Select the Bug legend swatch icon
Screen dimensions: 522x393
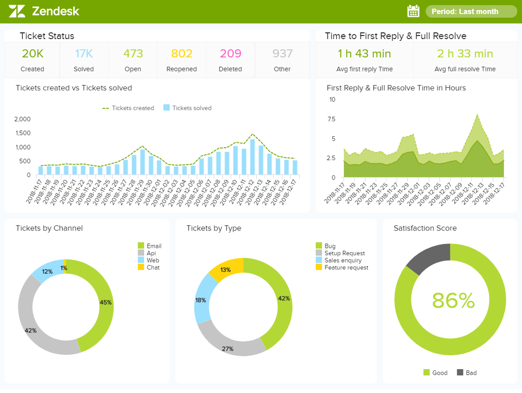pyautogui.click(x=319, y=246)
